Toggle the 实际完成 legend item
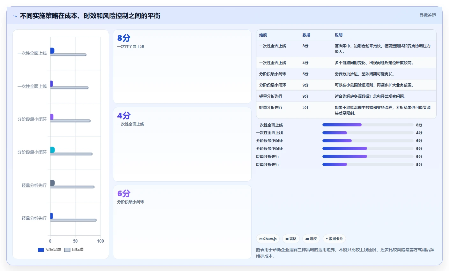This screenshot has height=271, width=449. pos(49,250)
